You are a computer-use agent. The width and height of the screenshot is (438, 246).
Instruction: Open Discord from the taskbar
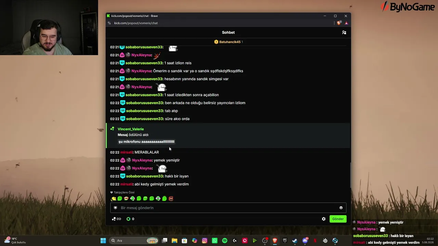click(305, 241)
